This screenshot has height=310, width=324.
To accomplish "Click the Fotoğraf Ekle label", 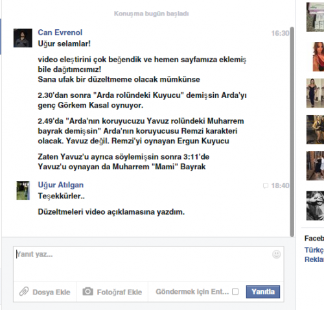I will (119, 292).
